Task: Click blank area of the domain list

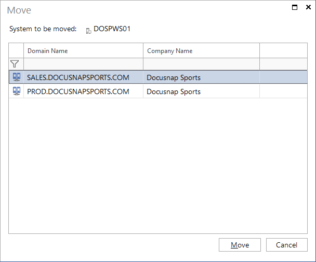Action: pyautogui.click(x=158, y=165)
